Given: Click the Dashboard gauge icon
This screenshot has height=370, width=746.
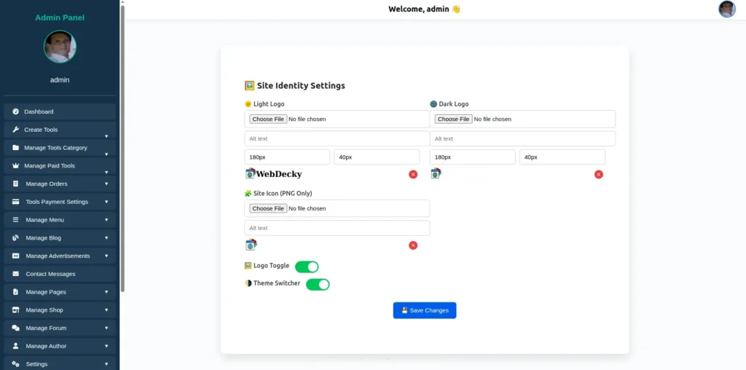Looking at the screenshot, I should tap(16, 111).
